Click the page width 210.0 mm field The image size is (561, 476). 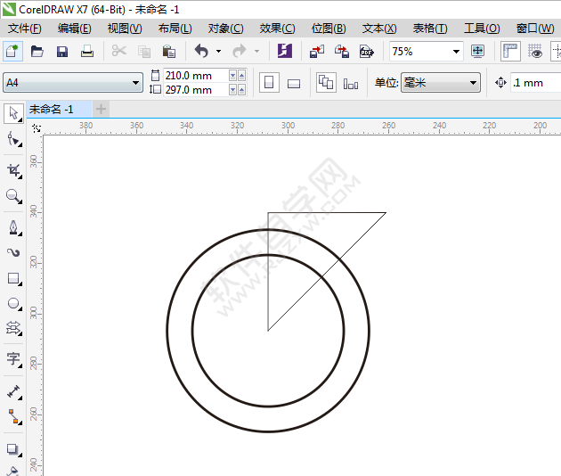coord(194,76)
